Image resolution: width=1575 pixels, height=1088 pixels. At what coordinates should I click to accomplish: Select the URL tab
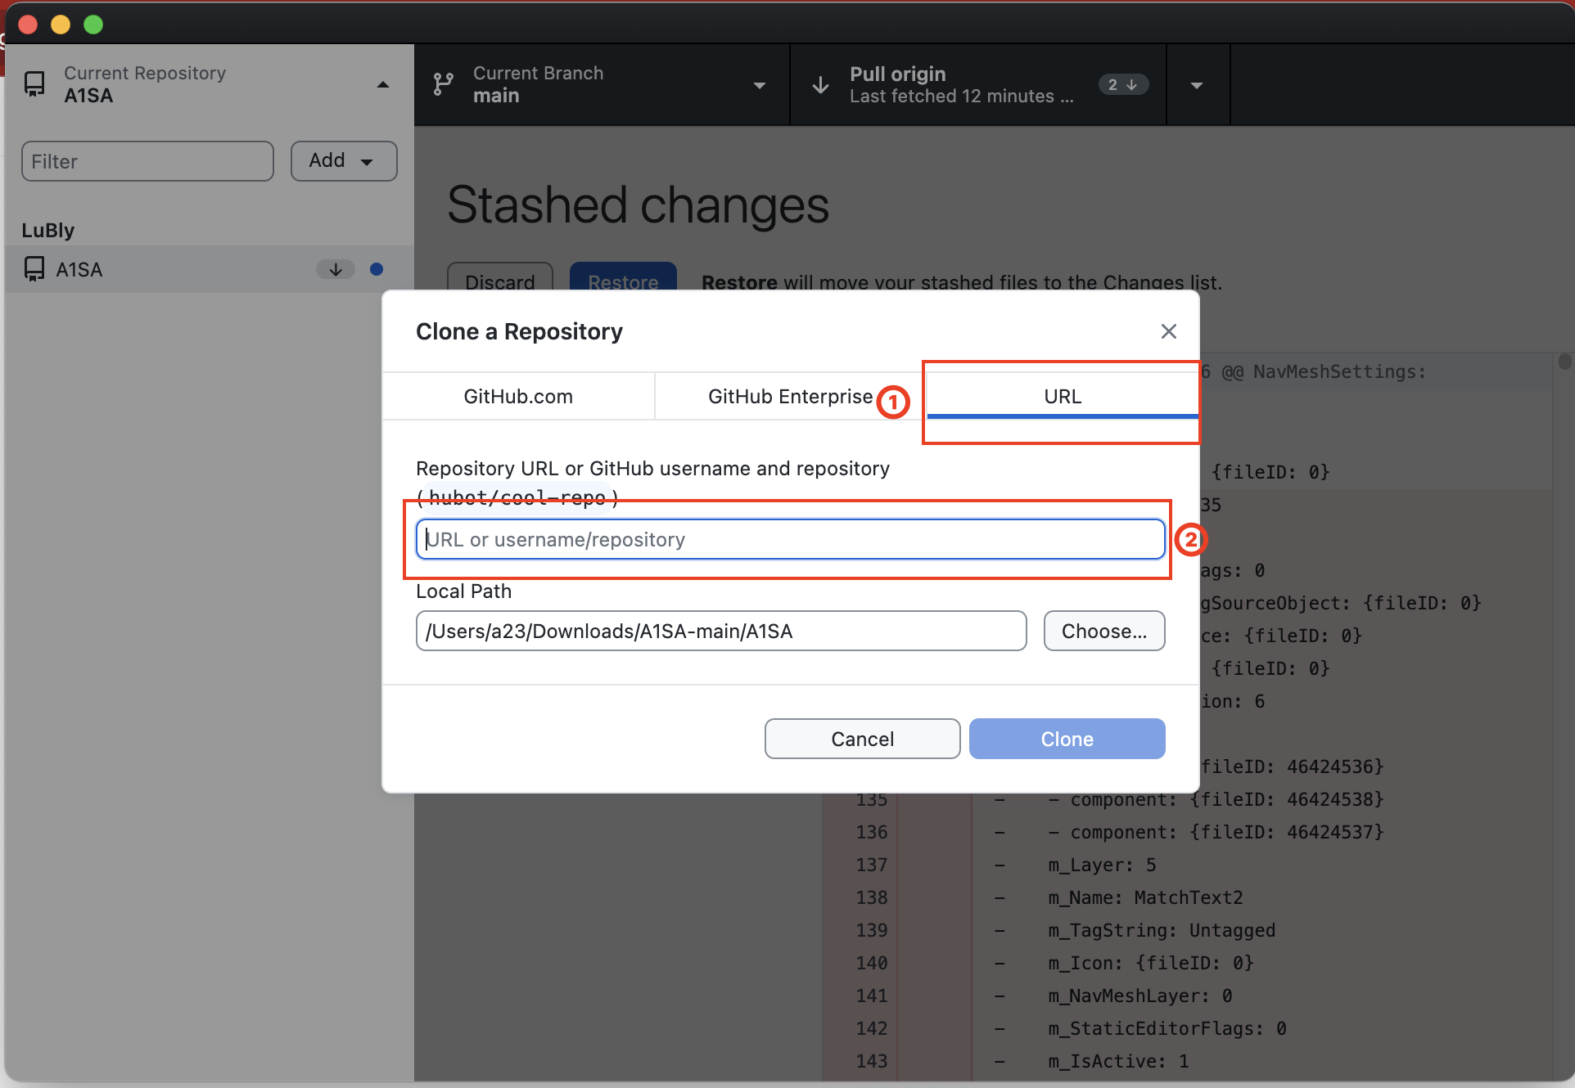[x=1062, y=397]
